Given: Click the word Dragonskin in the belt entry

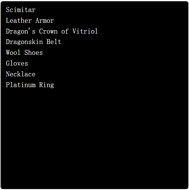Looking at the screenshot, I should [24, 42].
